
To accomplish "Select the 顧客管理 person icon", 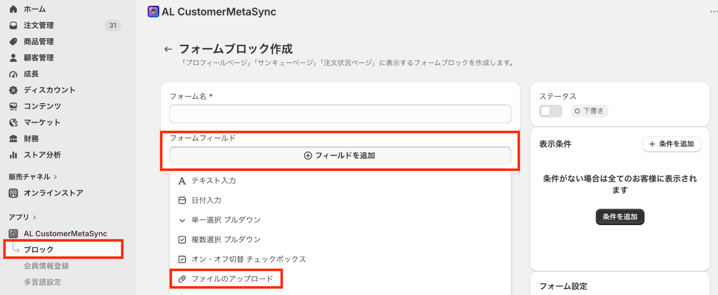I will pos(13,58).
